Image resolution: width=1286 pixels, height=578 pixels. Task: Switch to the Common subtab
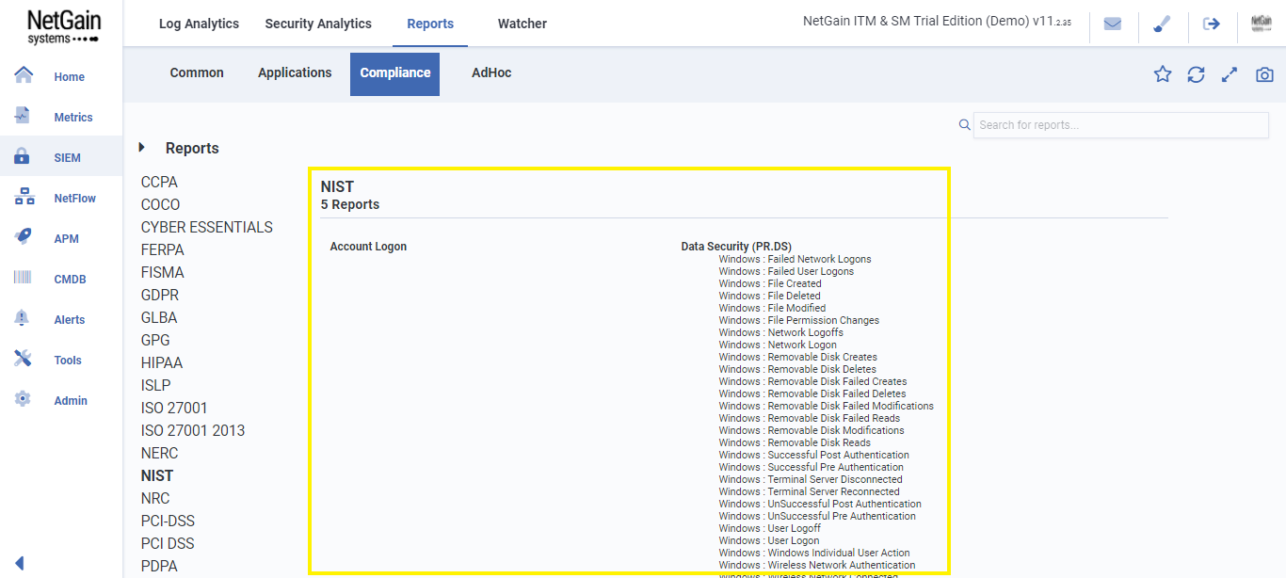click(x=197, y=72)
